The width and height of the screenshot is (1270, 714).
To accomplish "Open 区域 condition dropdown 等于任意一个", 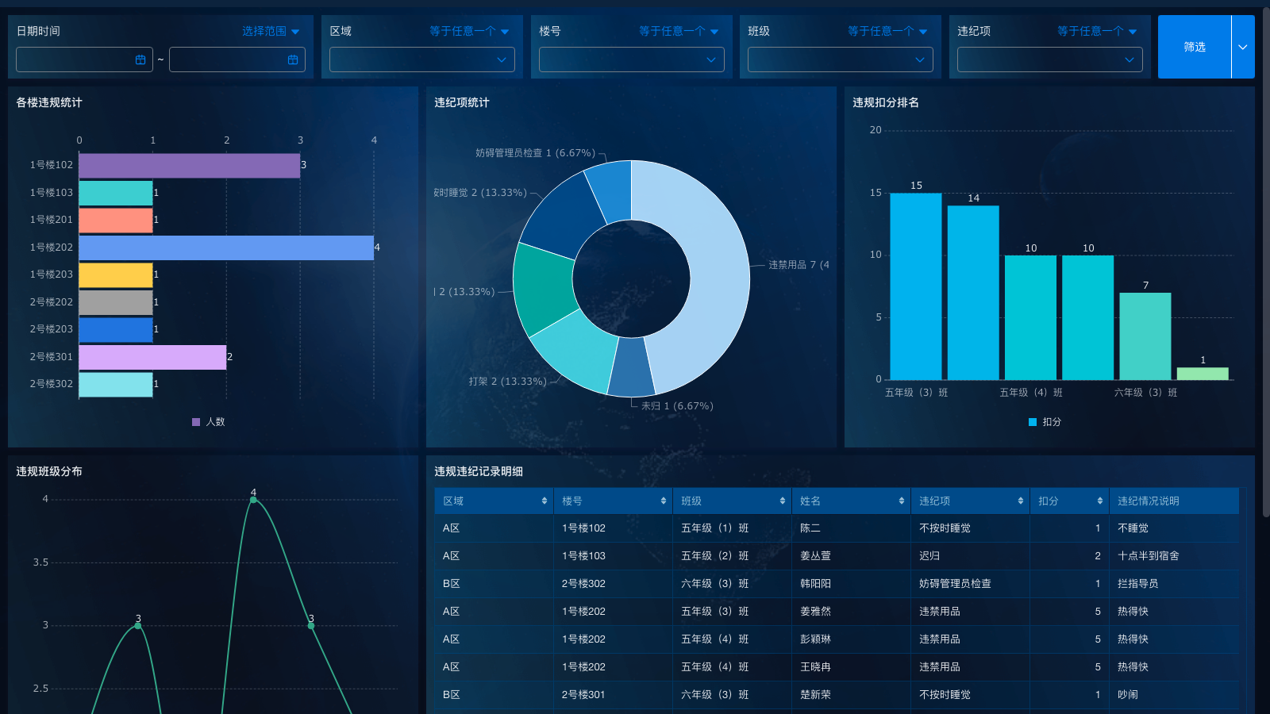I will coord(469,31).
